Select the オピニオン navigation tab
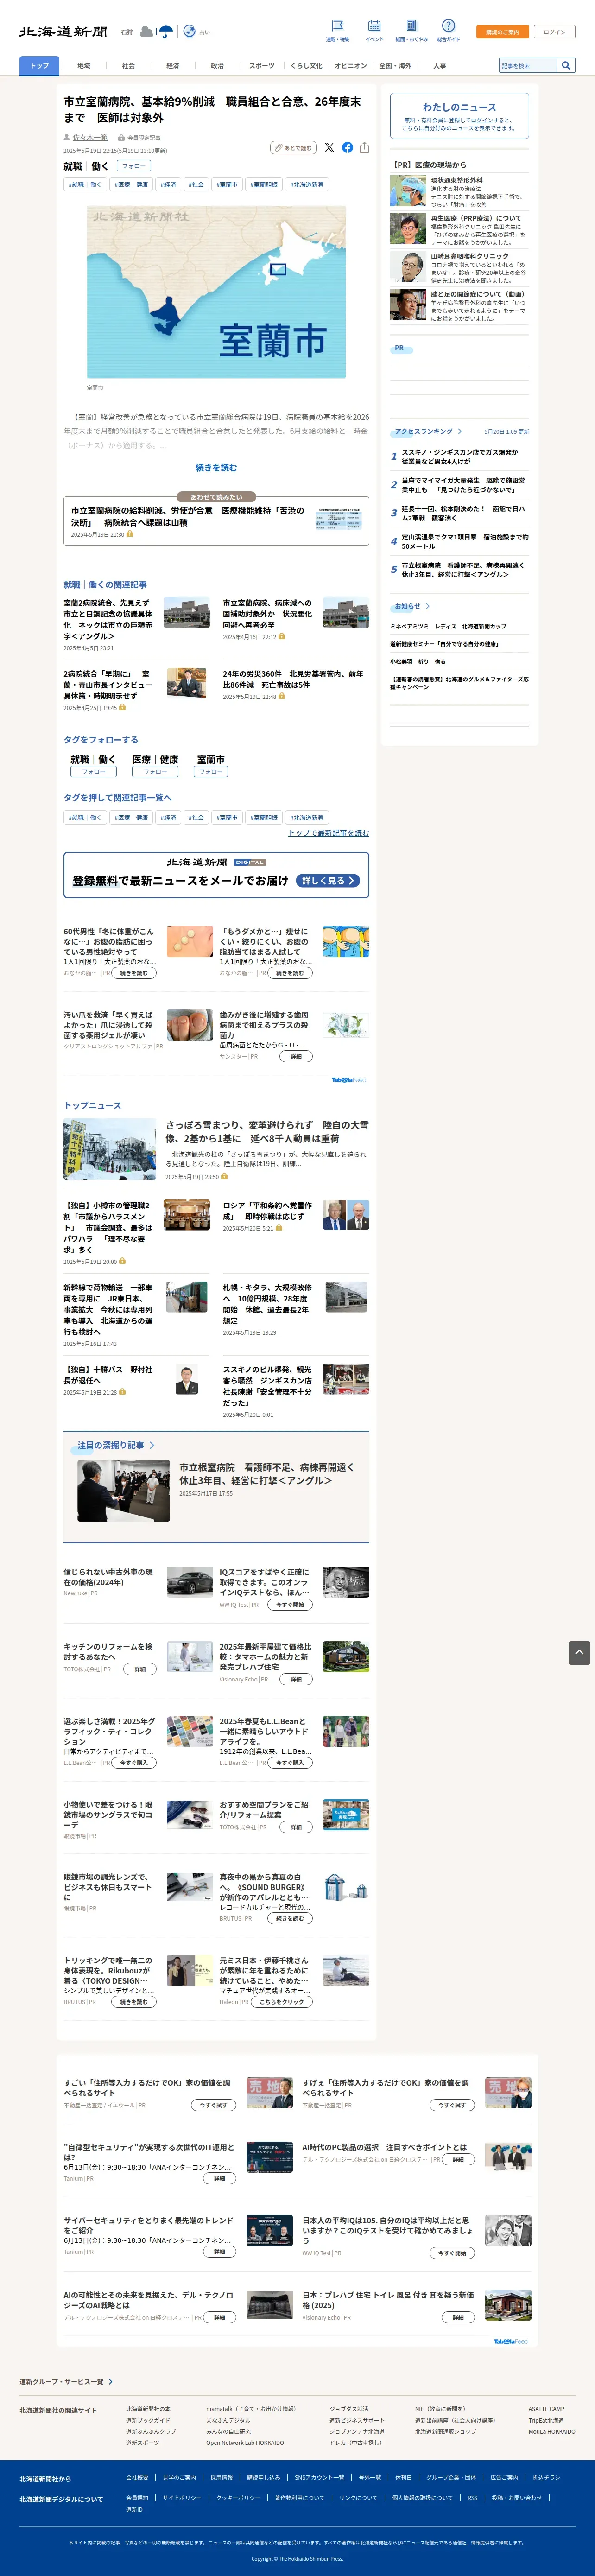Image resolution: width=595 pixels, height=2576 pixels. [x=350, y=66]
